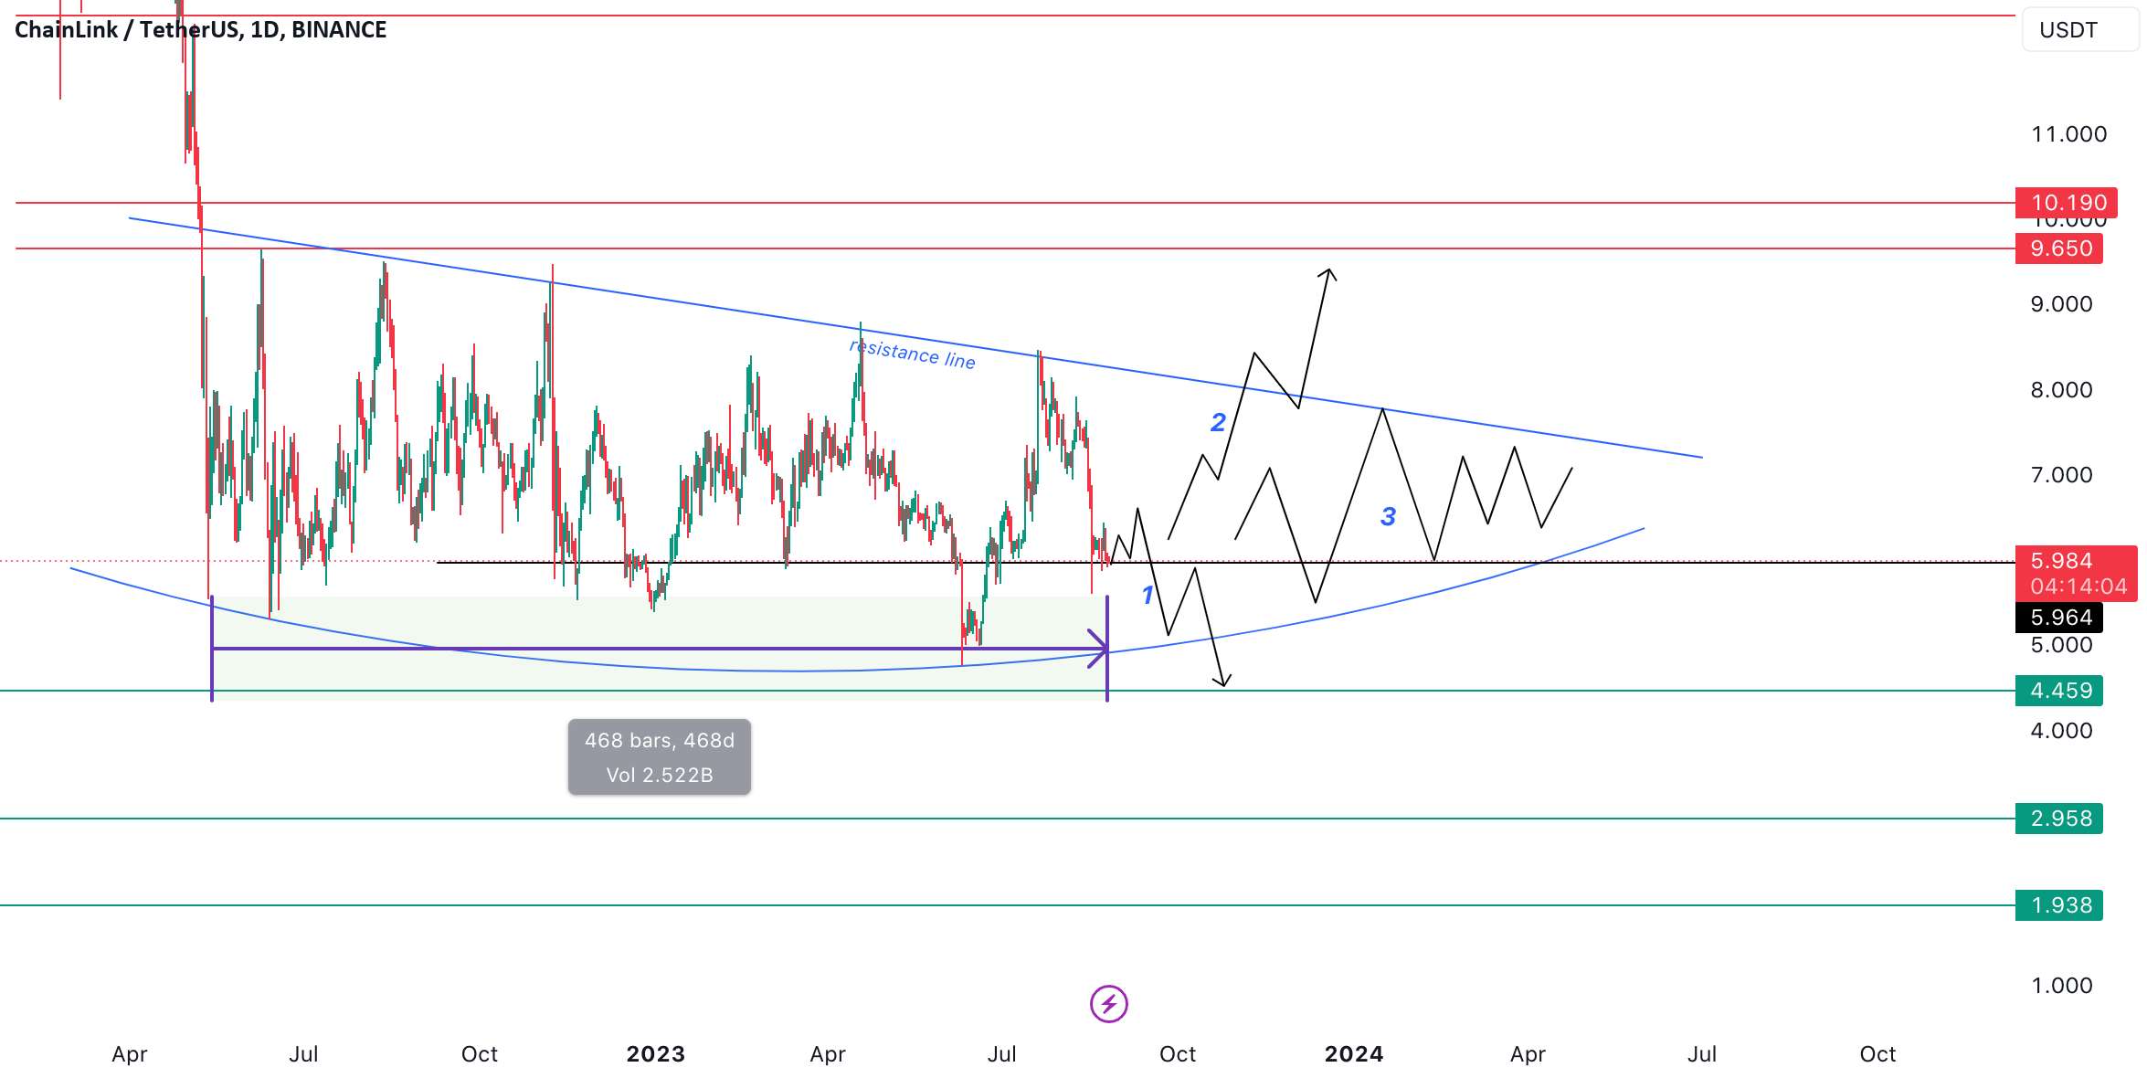Click the ChainLink / TetherUS chart title
The height and width of the screenshot is (1078, 2147).
[201, 30]
